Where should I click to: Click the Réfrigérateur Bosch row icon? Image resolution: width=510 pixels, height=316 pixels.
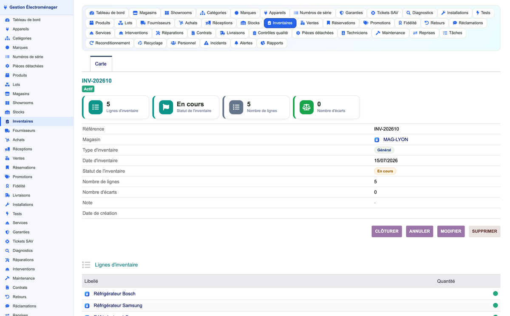pos(87,294)
